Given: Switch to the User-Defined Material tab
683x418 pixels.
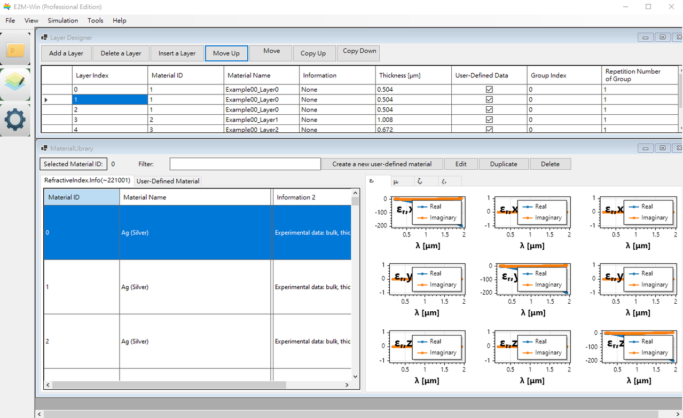Looking at the screenshot, I should tap(168, 181).
